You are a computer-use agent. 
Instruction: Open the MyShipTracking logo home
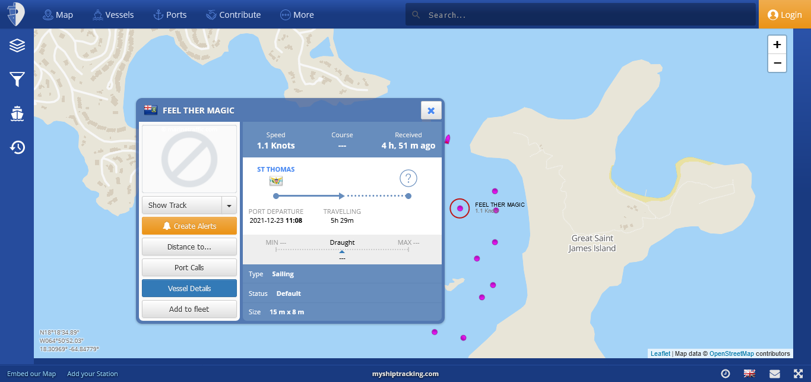(x=17, y=14)
